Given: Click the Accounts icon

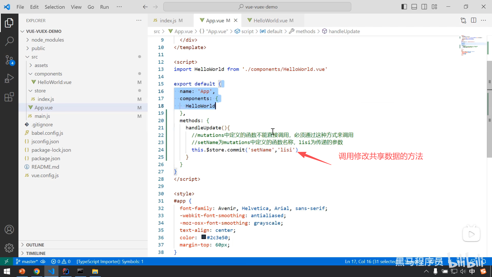Looking at the screenshot, I should click(9, 230).
